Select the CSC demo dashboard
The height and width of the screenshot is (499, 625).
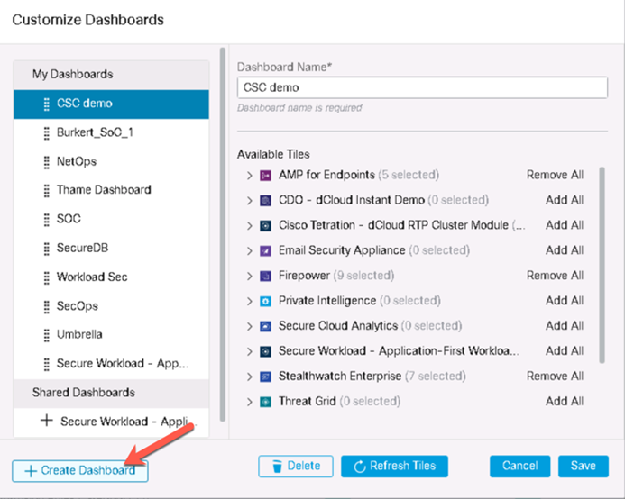[x=111, y=104]
